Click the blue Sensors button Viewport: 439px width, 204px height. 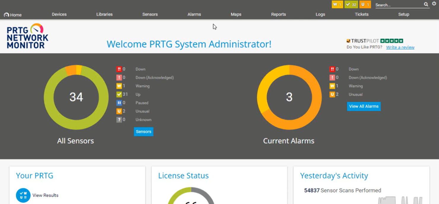144,132
